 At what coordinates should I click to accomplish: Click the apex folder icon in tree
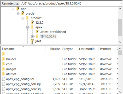(x=32, y=27)
